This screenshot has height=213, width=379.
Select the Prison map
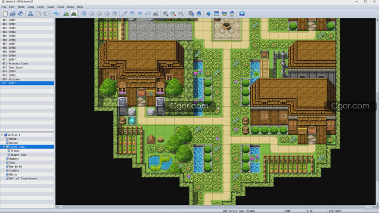click(15, 151)
